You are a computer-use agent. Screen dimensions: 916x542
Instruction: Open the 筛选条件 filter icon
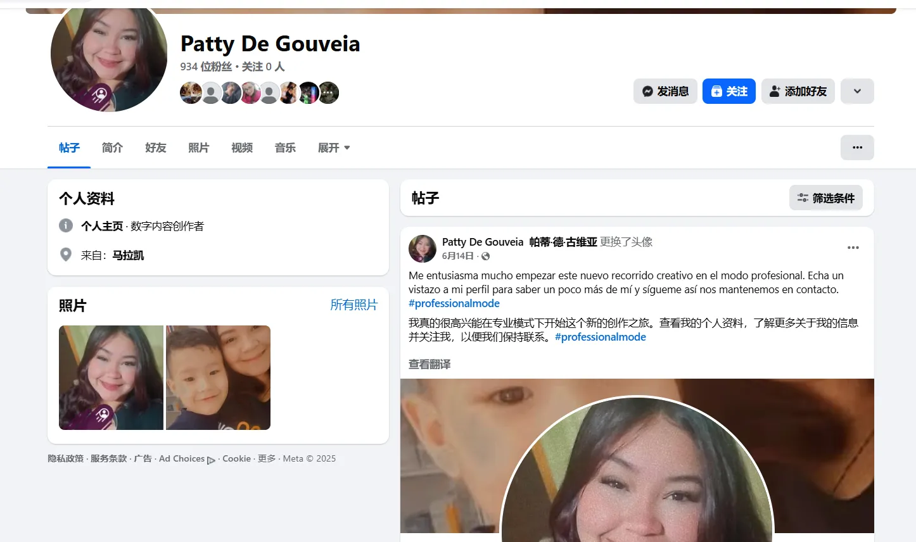click(803, 198)
